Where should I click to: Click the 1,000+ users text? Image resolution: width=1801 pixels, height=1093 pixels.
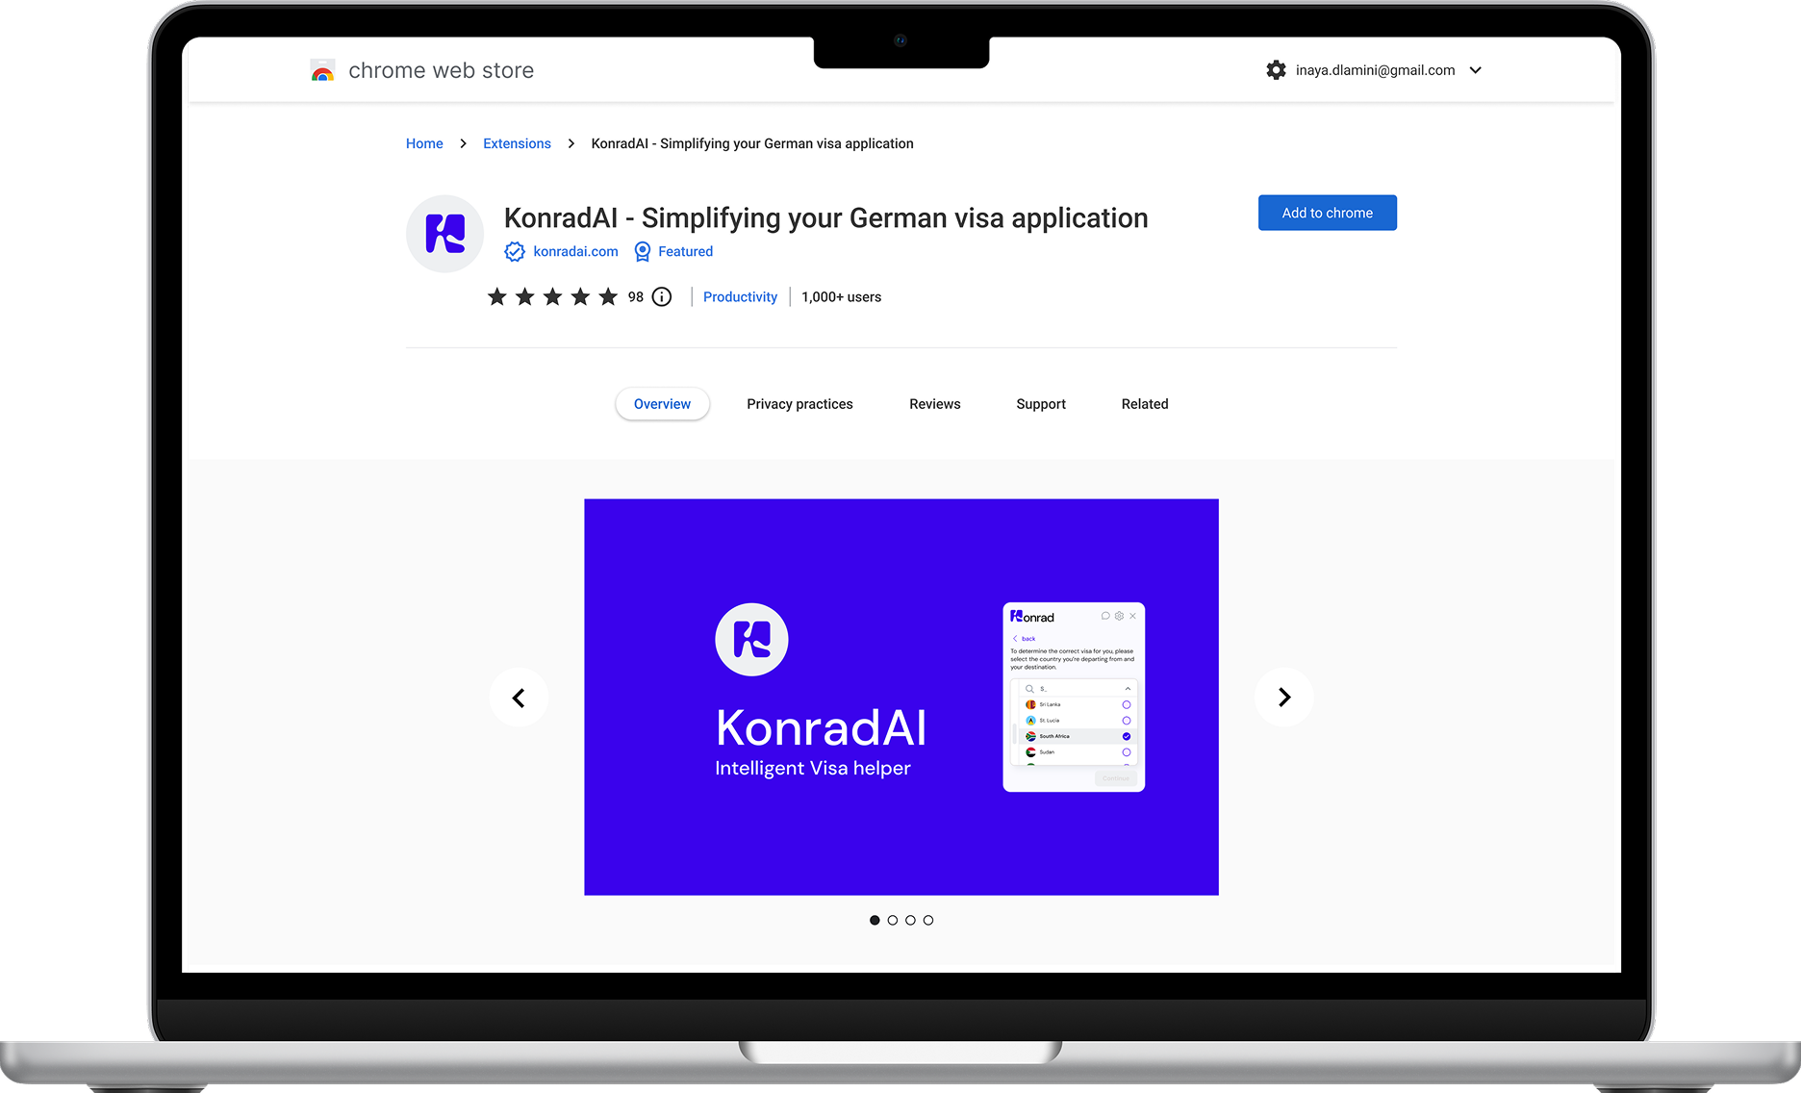coord(841,297)
